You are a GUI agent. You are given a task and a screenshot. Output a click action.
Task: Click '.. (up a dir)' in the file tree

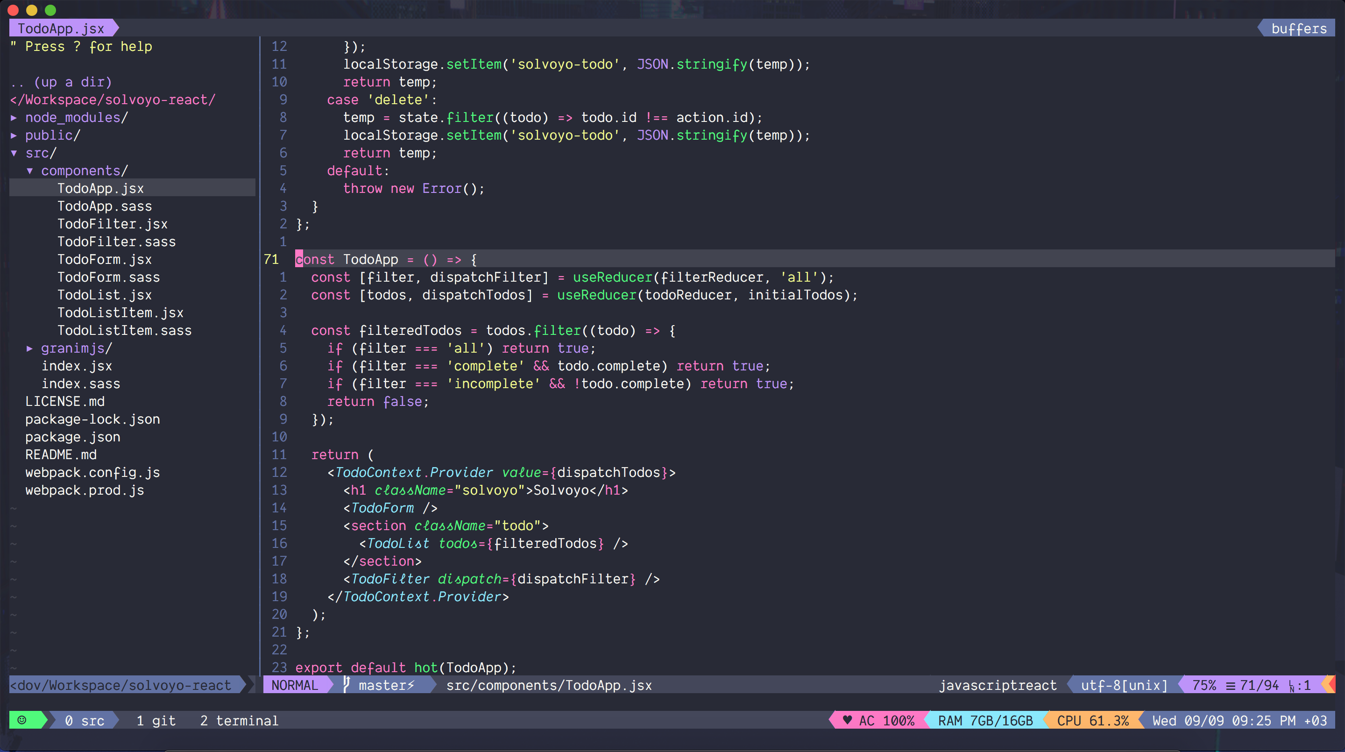(x=61, y=82)
